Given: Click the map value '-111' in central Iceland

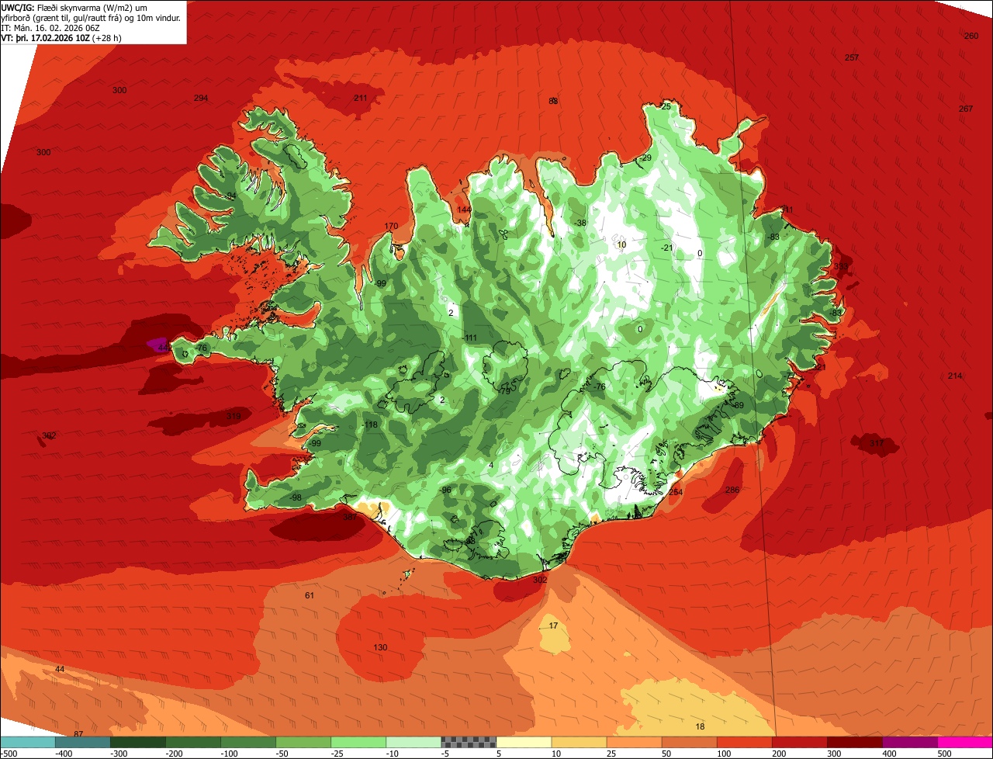Looking at the screenshot, I should tap(469, 338).
